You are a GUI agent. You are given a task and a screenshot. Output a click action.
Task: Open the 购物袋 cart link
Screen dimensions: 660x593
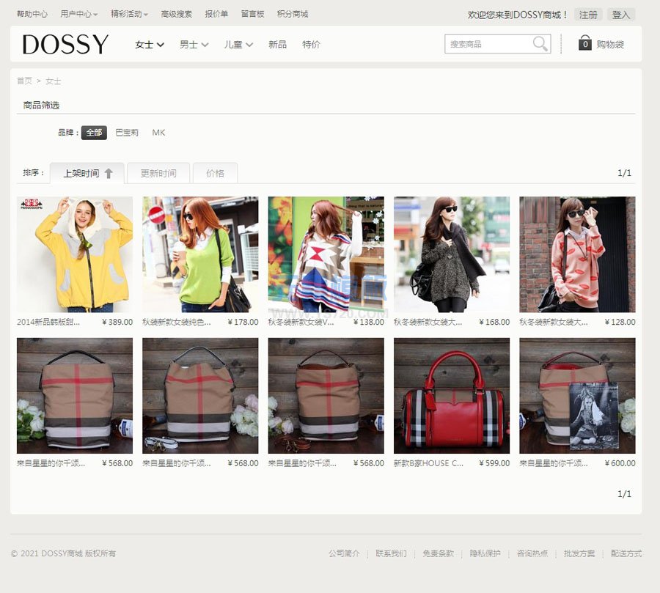610,44
